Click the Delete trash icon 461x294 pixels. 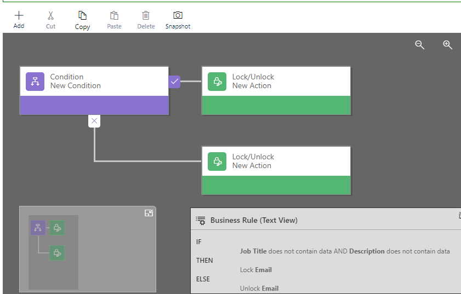click(146, 16)
